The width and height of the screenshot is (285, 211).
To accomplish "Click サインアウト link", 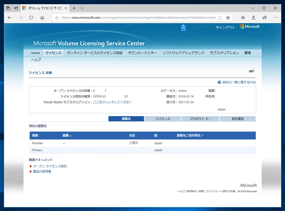I will coord(225,27).
